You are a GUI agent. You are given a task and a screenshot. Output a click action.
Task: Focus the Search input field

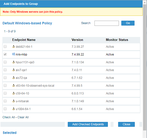[x=107, y=23]
